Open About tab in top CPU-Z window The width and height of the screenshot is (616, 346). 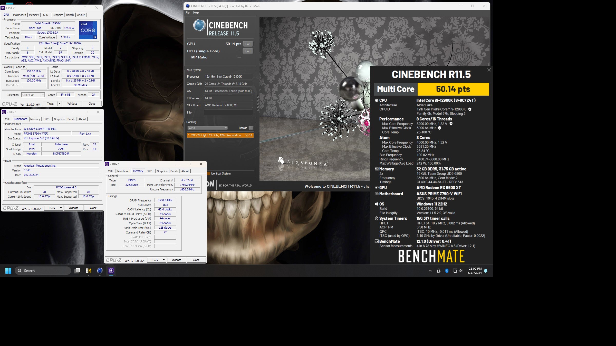pos(81,15)
